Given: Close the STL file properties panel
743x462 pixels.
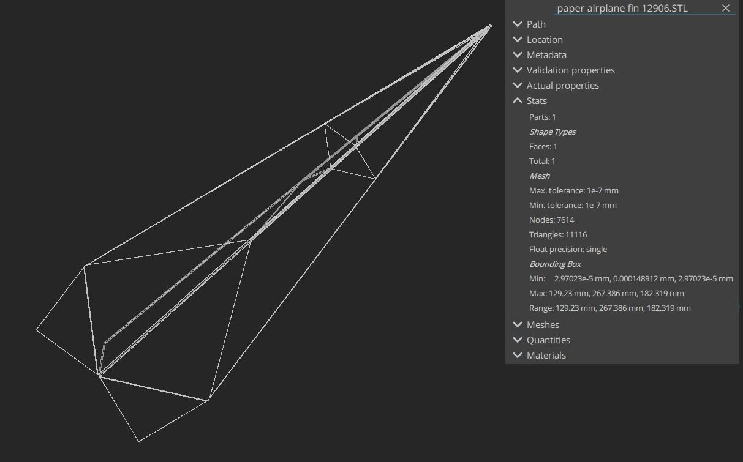Looking at the screenshot, I should click(x=726, y=8).
